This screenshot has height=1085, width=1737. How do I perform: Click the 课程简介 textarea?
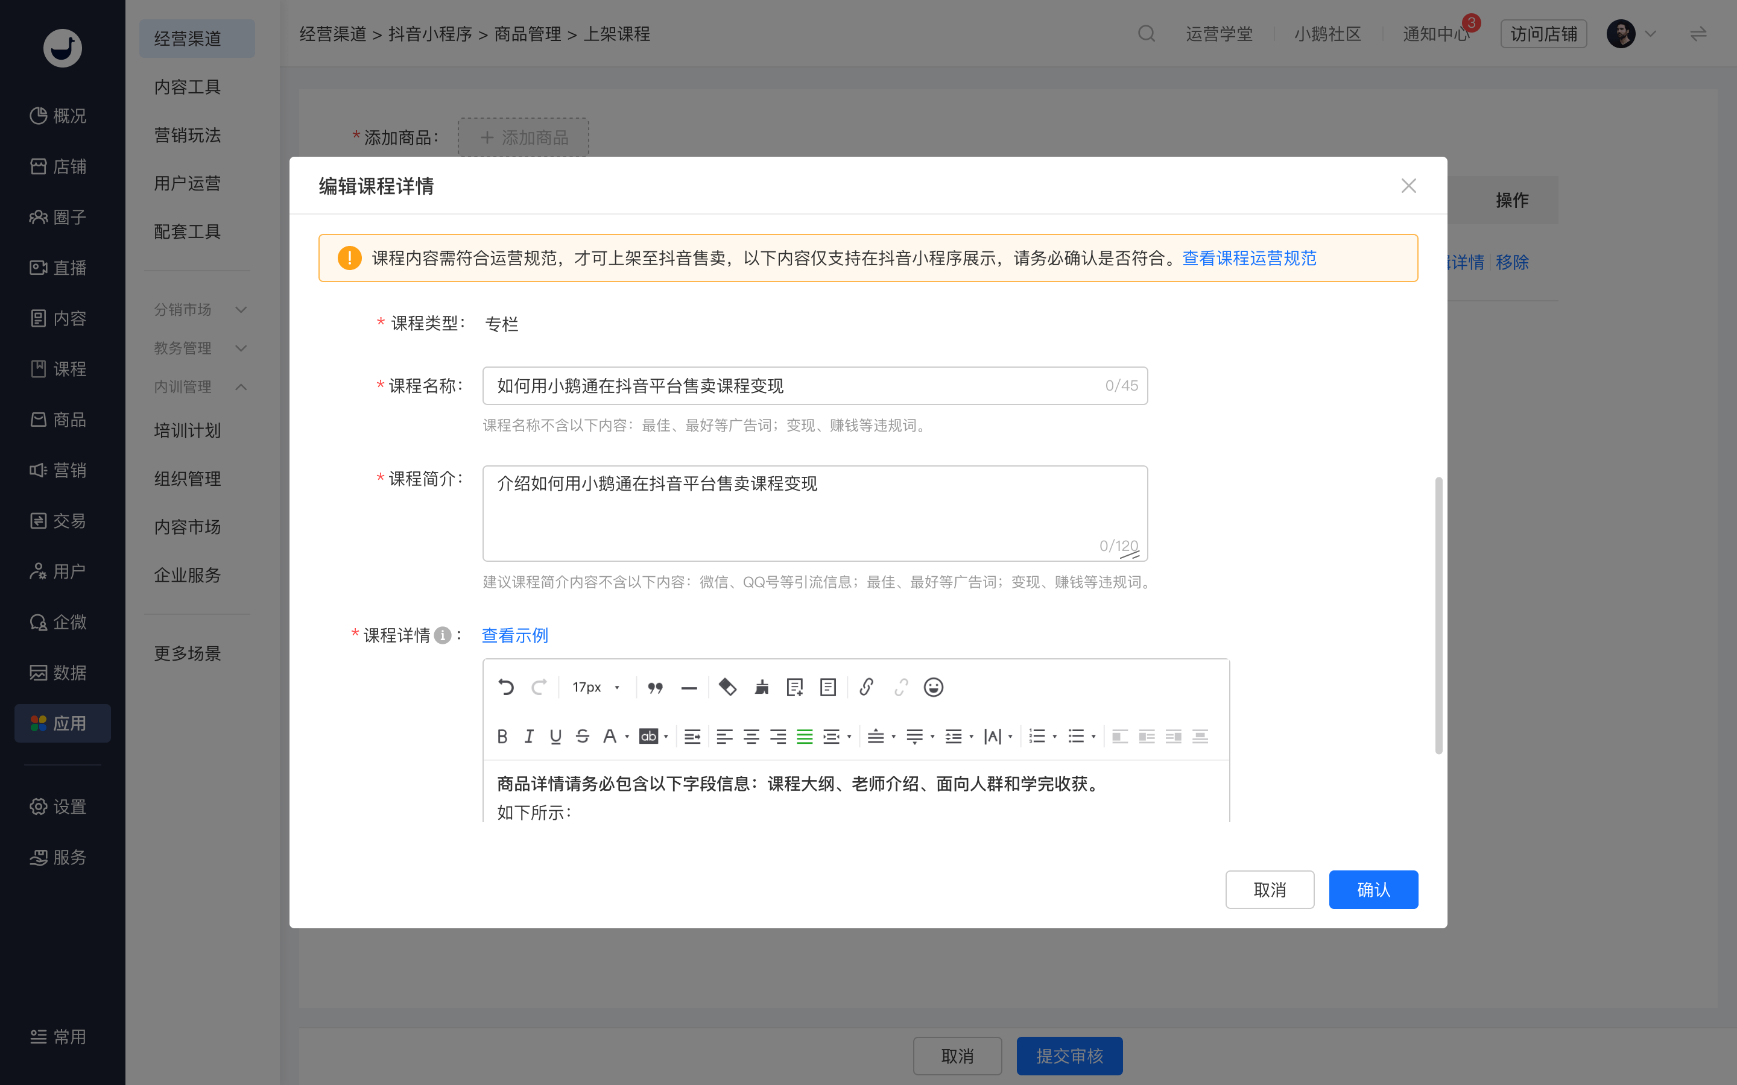click(815, 513)
